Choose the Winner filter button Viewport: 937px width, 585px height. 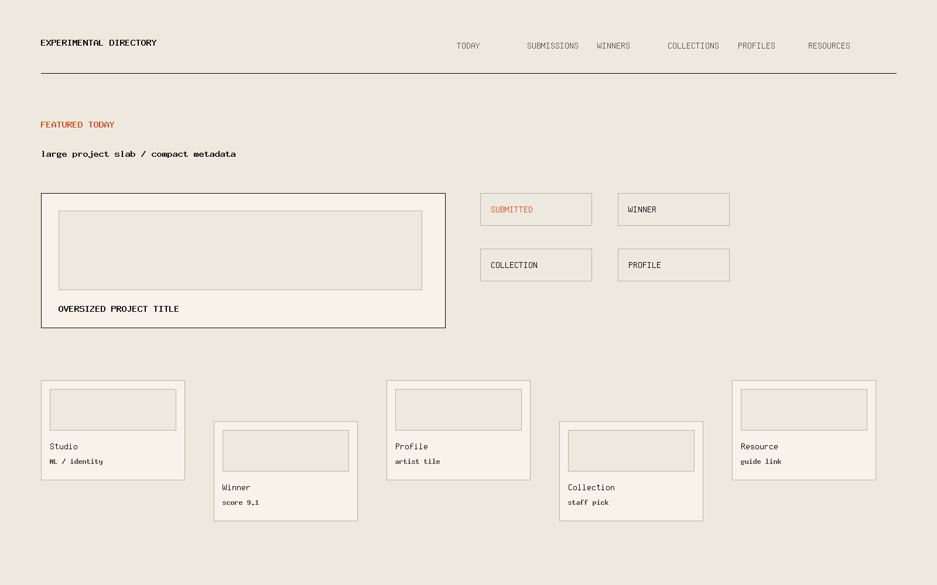(x=673, y=209)
